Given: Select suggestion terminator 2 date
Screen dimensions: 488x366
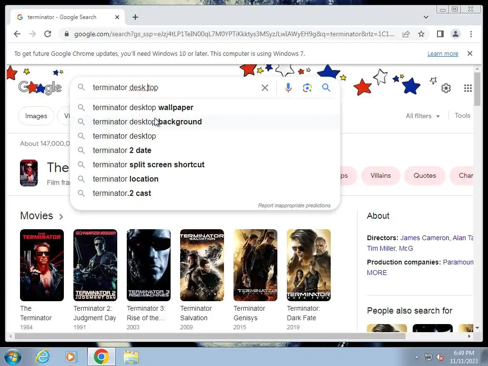Looking at the screenshot, I should 205,150.
